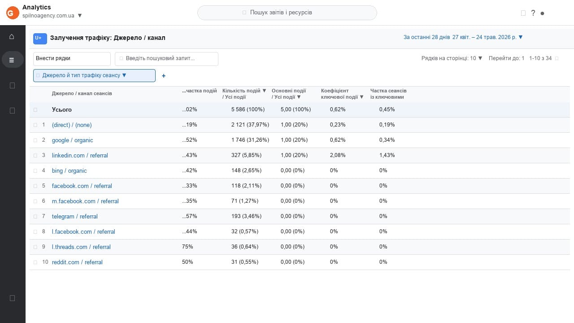Click the 75% share cell
The width and height of the screenshot is (574, 323).
click(x=187, y=247)
